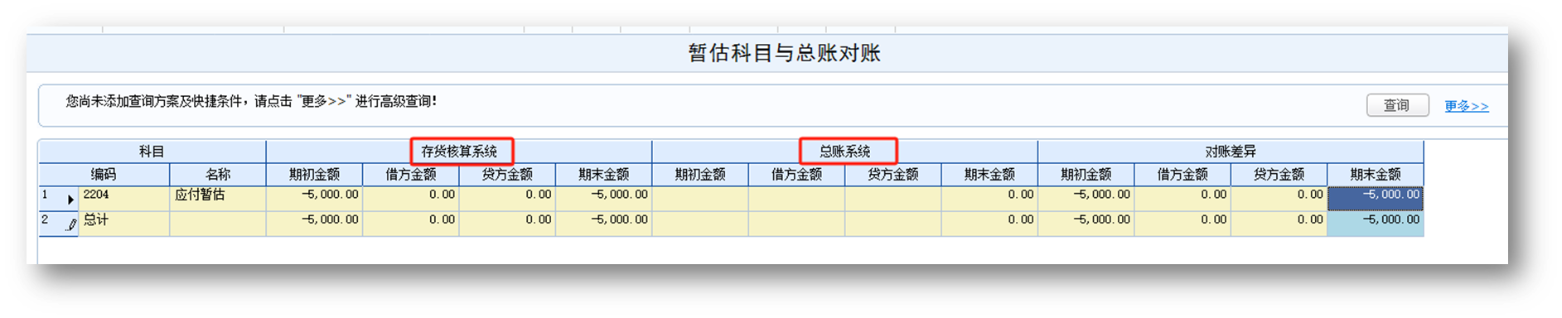Click the 编码 column header
This screenshot has height=318, width=1562.
pyautogui.click(x=104, y=175)
